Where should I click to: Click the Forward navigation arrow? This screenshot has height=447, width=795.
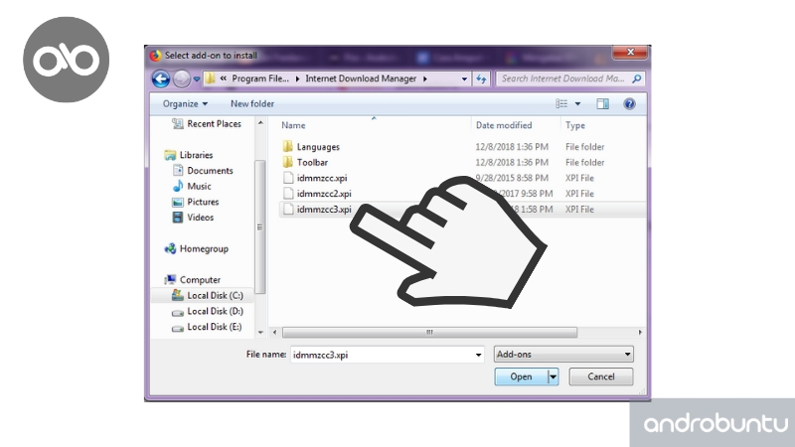point(182,79)
